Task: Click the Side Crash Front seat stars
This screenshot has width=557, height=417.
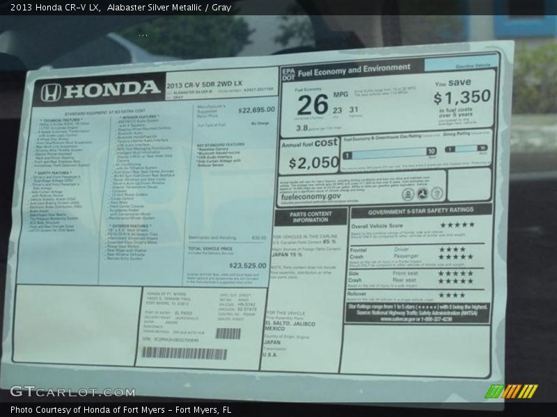Action: coord(455,273)
